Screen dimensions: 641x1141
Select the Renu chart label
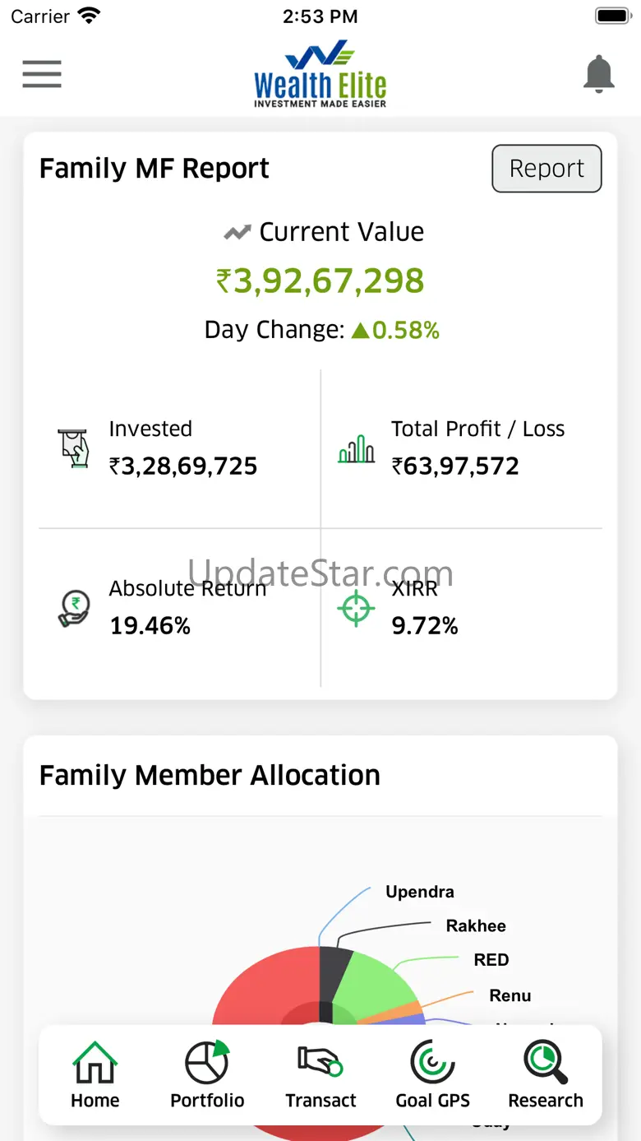(510, 995)
